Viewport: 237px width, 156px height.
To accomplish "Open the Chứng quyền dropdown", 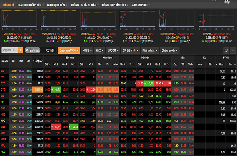I will click(x=170, y=51).
